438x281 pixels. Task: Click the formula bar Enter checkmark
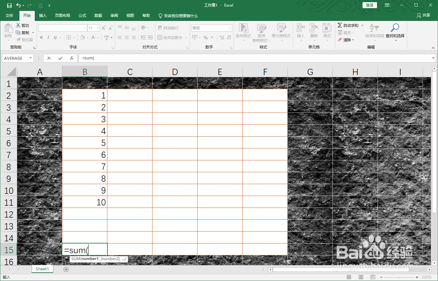tap(60, 58)
